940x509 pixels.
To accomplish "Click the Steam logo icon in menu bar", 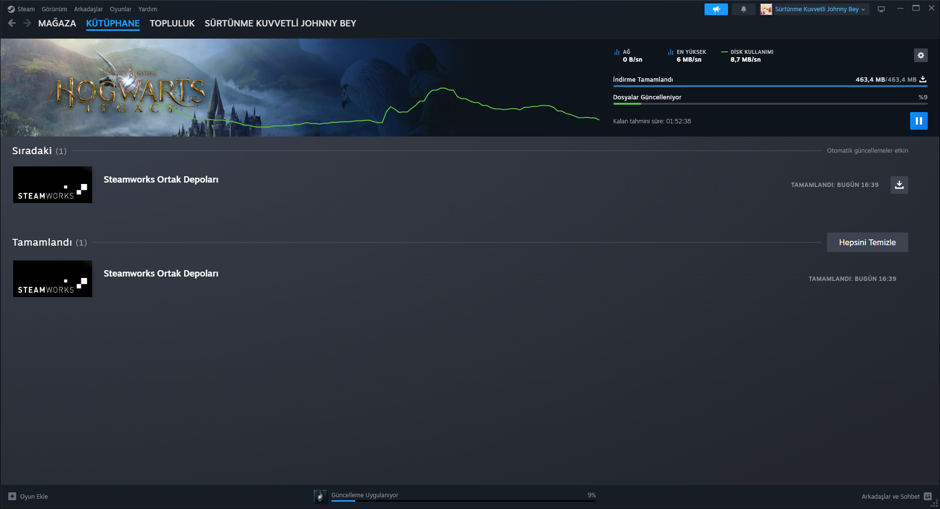I will tap(11, 9).
